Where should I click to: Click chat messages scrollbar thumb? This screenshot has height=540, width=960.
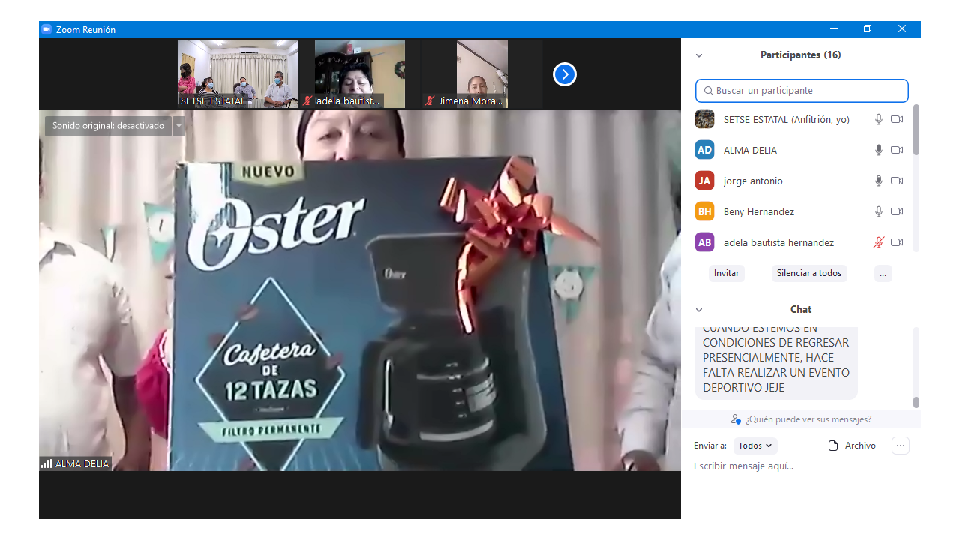916,402
